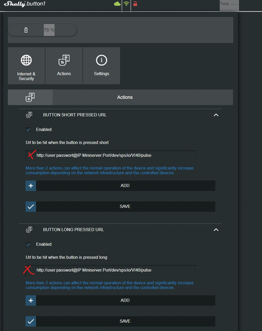This screenshot has width=262, height=331.
Task: Switch to the Actions tab
Action: pyautogui.click(x=64, y=66)
